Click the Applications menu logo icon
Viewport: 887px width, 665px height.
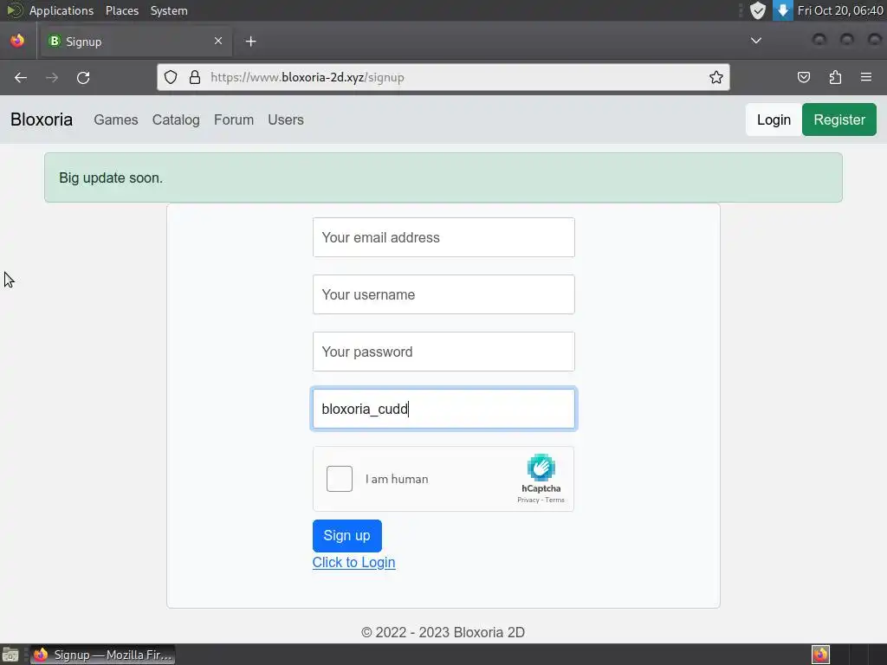[x=15, y=10]
